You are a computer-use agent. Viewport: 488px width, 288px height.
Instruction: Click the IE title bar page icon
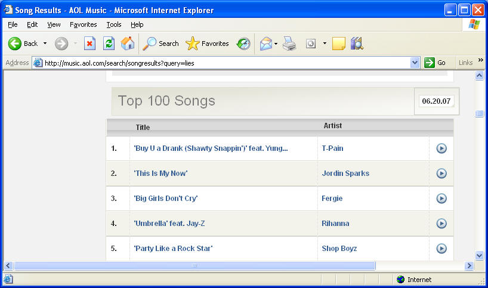click(x=8, y=10)
